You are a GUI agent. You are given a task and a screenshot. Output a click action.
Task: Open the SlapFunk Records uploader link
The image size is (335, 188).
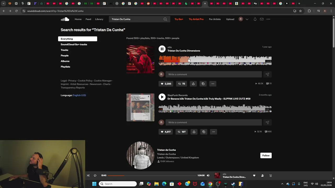[x=177, y=95]
